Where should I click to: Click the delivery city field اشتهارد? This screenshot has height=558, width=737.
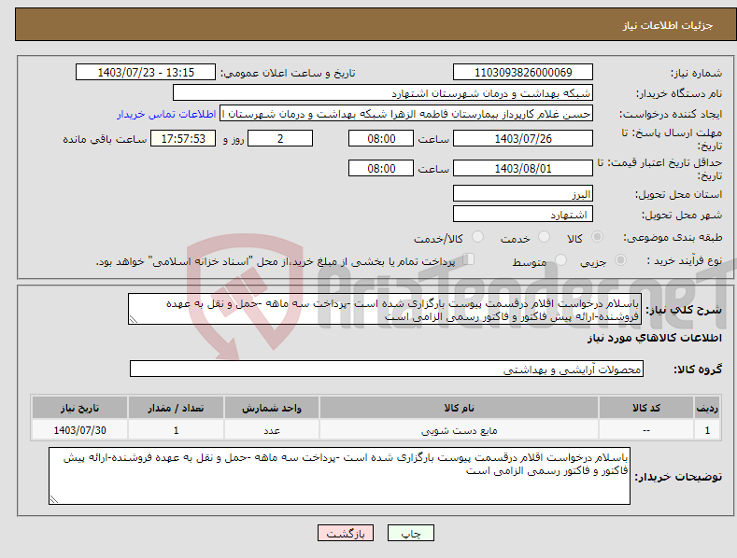click(523, 215)
